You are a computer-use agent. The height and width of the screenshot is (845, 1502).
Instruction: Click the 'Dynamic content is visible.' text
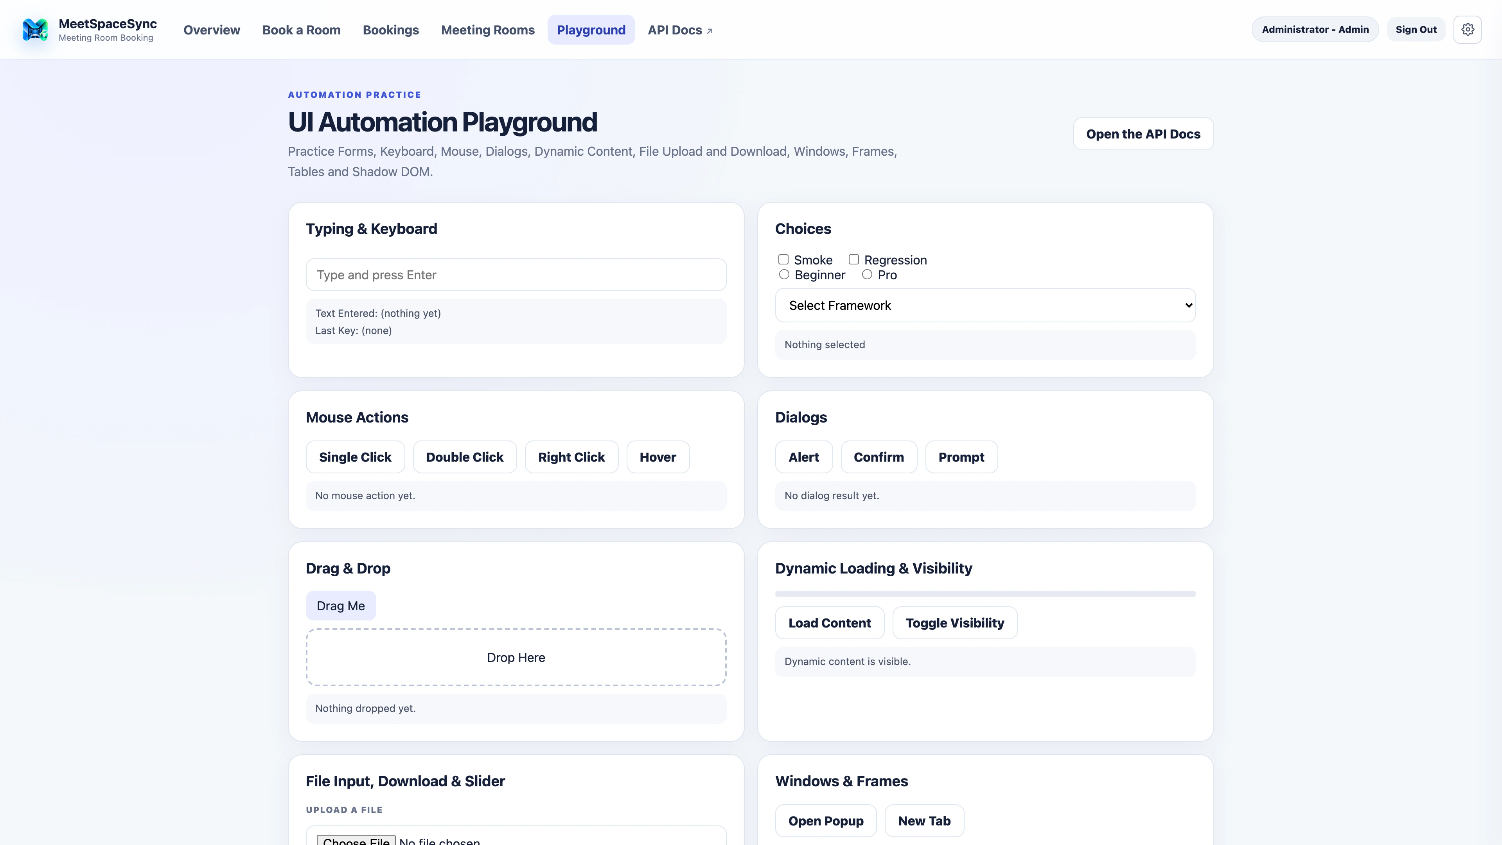point(847,661)
